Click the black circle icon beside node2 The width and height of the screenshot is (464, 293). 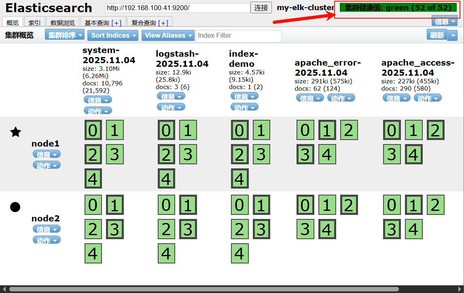[15, 207]
